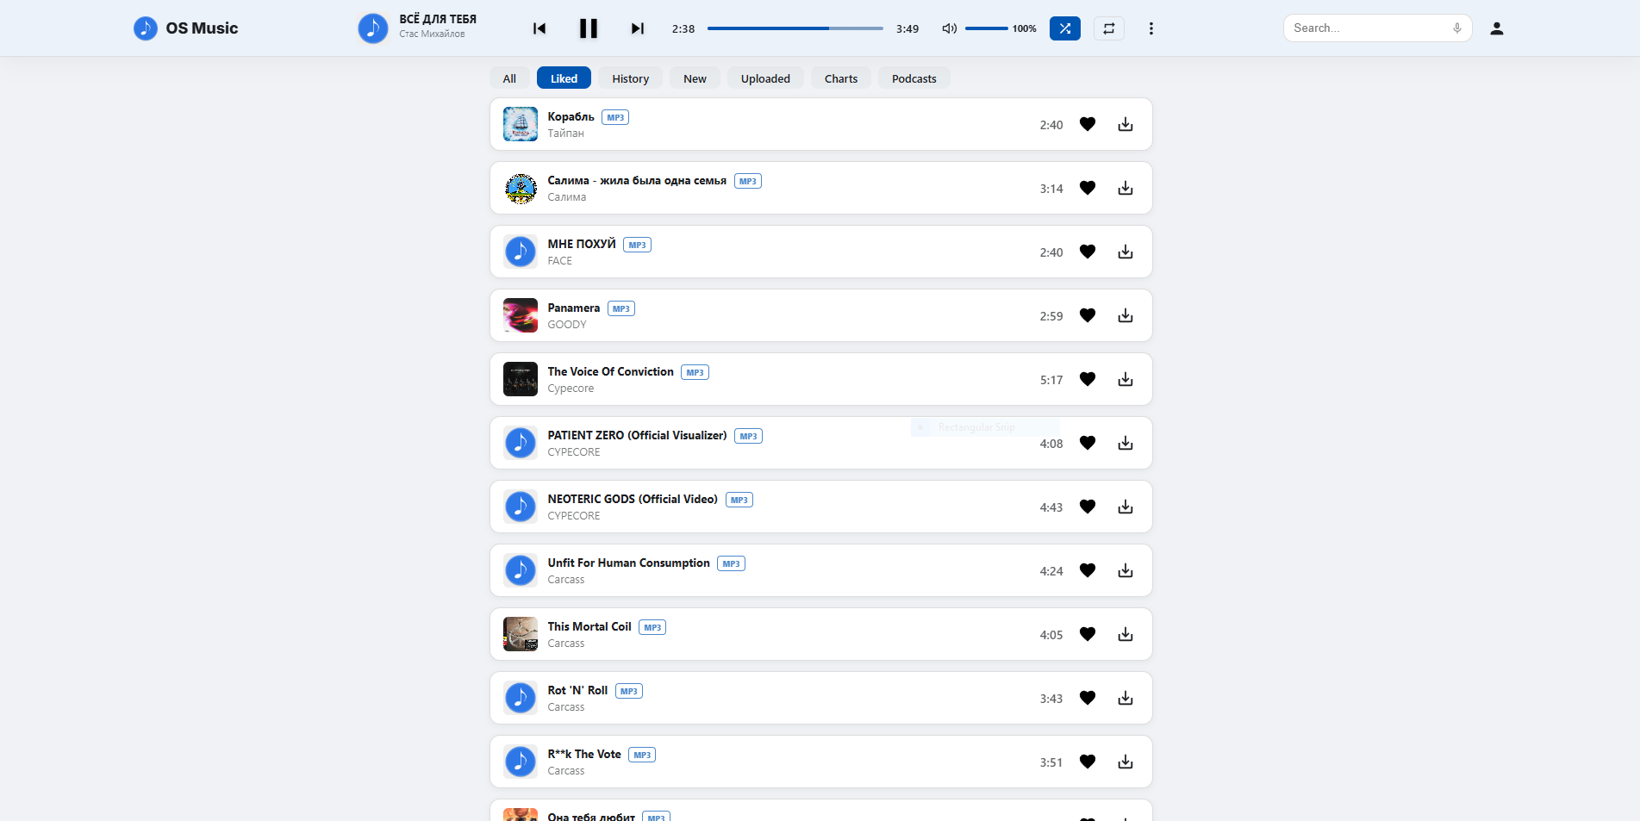Click The Voice Of Conviction cover art
This screenshot has height=821, width=1640.
[521, 379]
